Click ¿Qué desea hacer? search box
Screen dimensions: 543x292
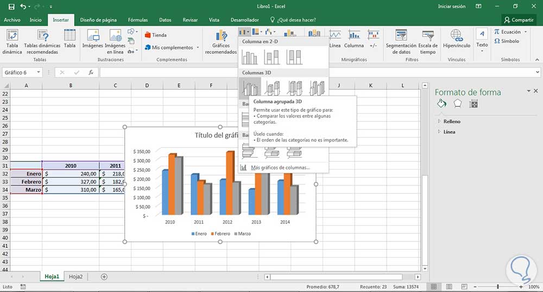[x=293, y=20]
